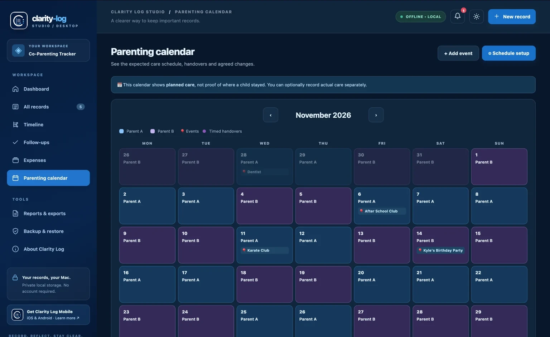Click the Add event button
This screenshot has width=550, height=337.
[458, 53]
